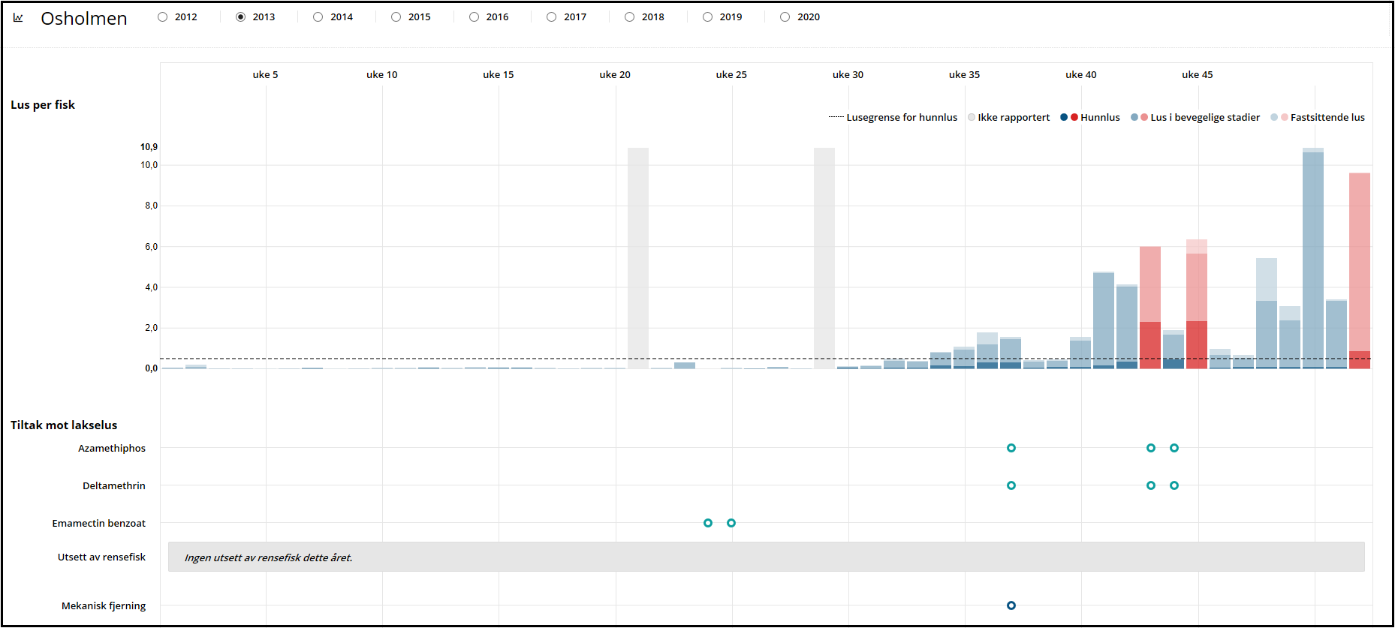
Task: Select the 2012 year radio button
Action: pyautogui.click(x=163, y=17)
